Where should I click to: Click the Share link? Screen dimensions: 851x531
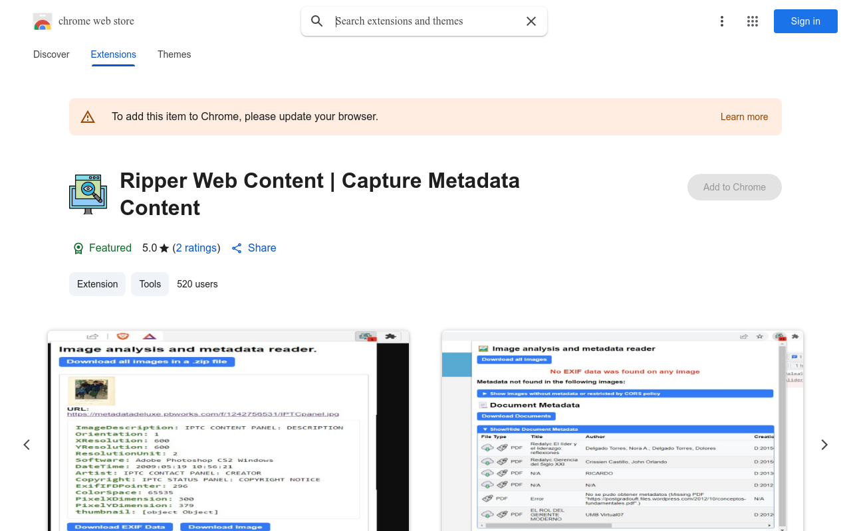tap(254, 248)
